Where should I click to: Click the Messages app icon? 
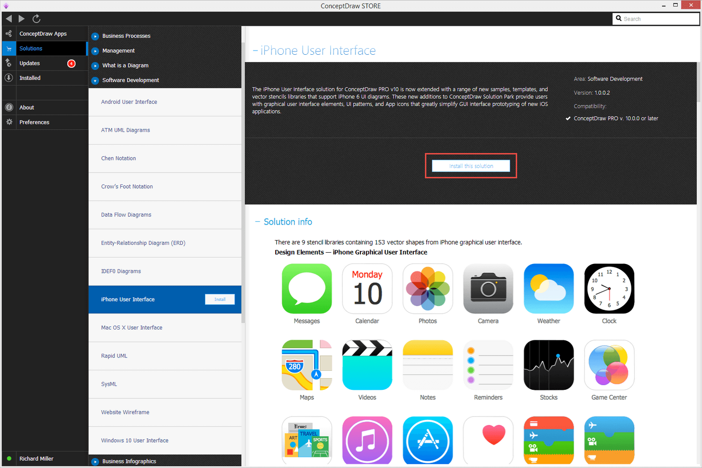307,289
